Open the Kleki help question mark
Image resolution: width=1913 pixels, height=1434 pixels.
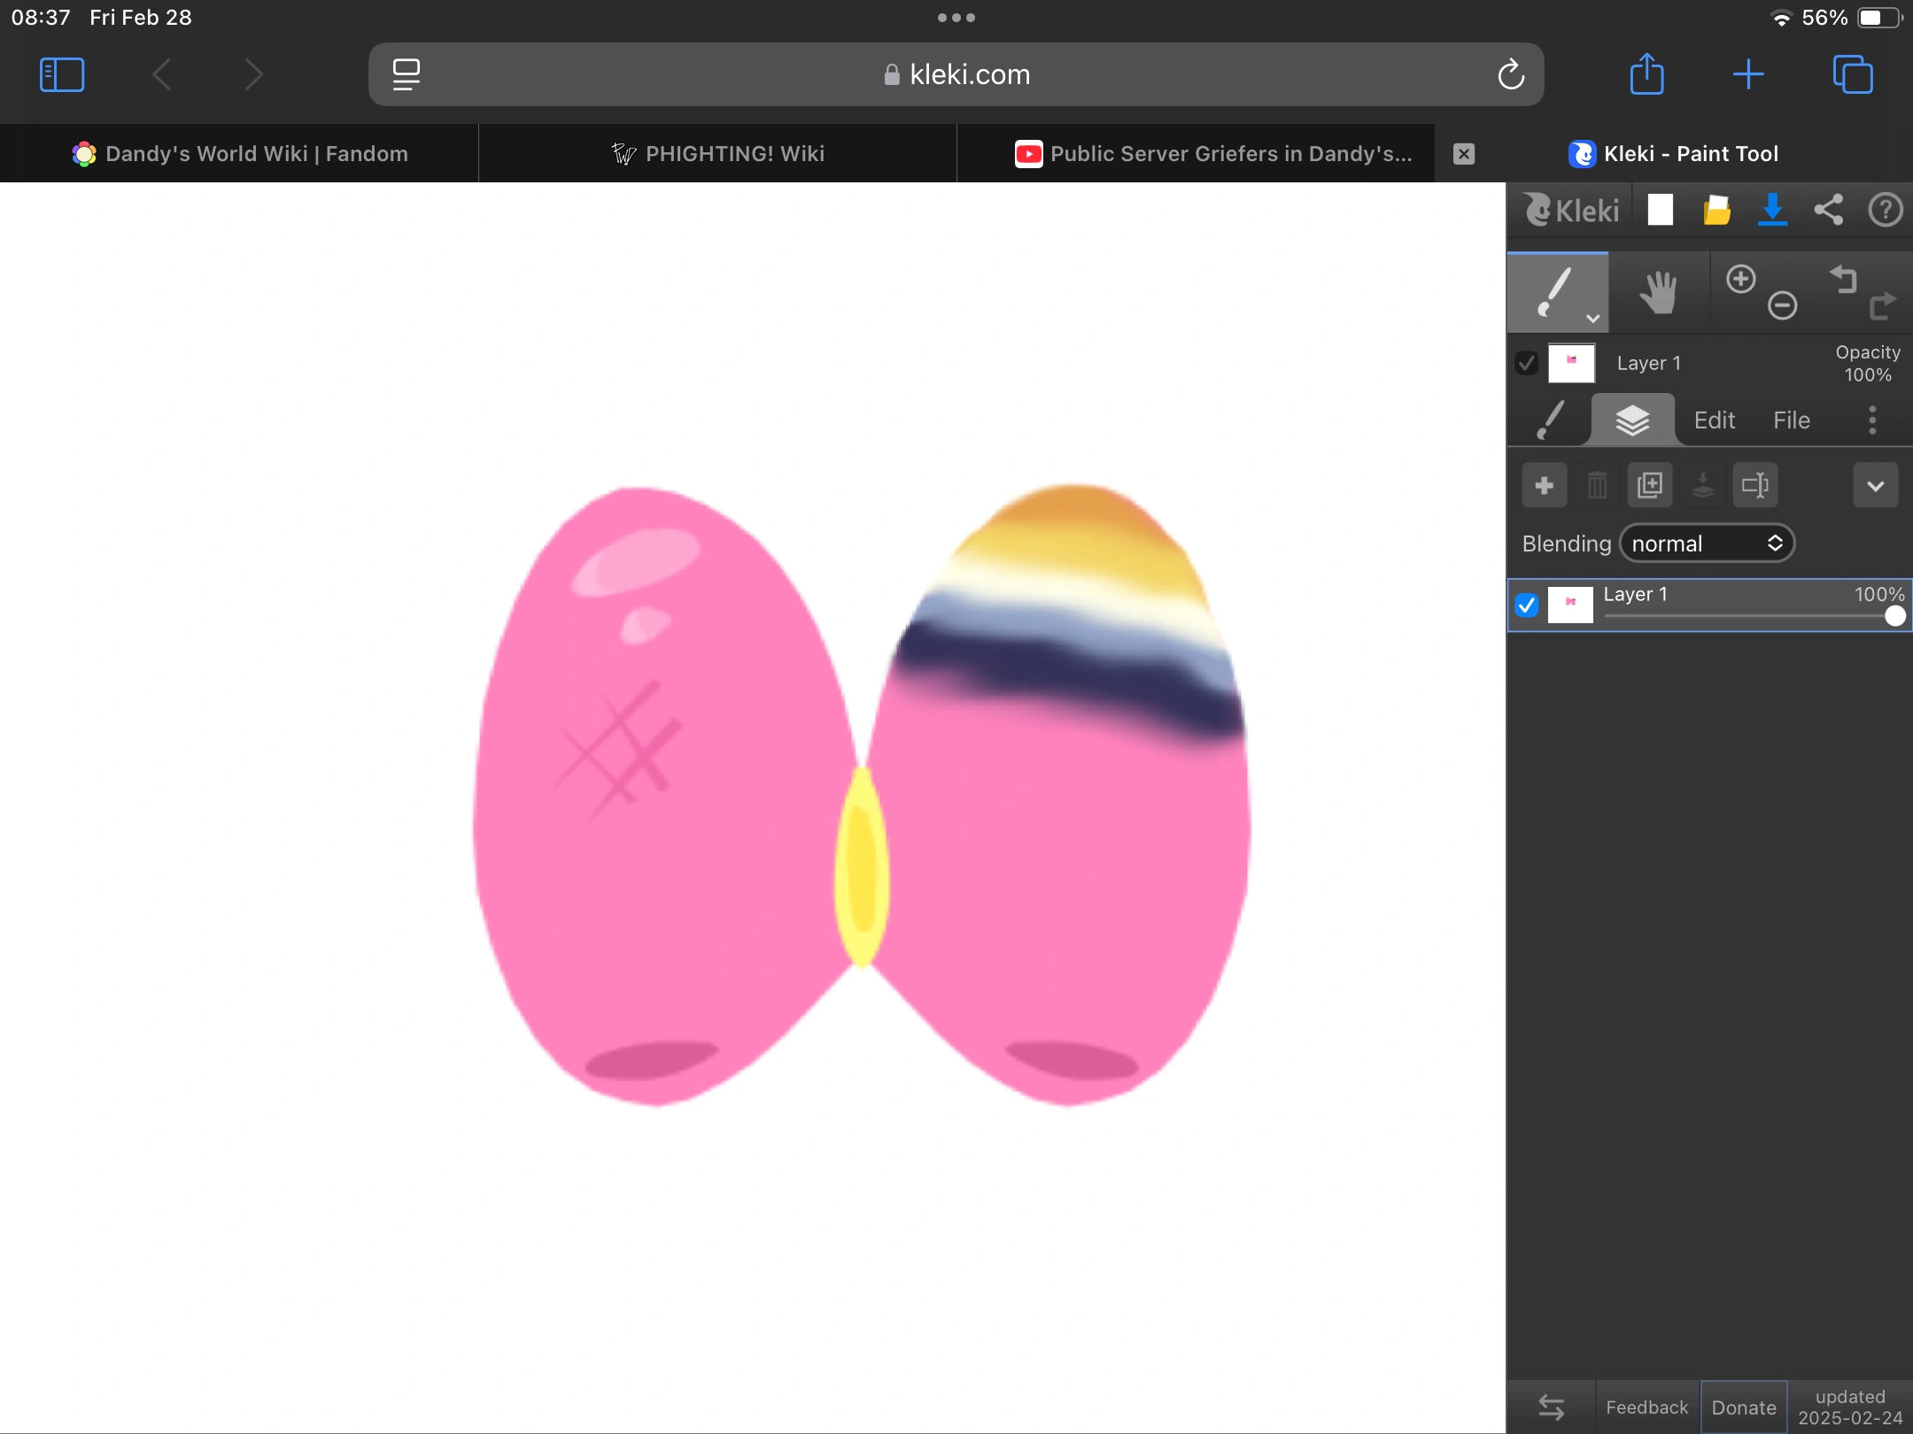click(x=1885, y=211)
